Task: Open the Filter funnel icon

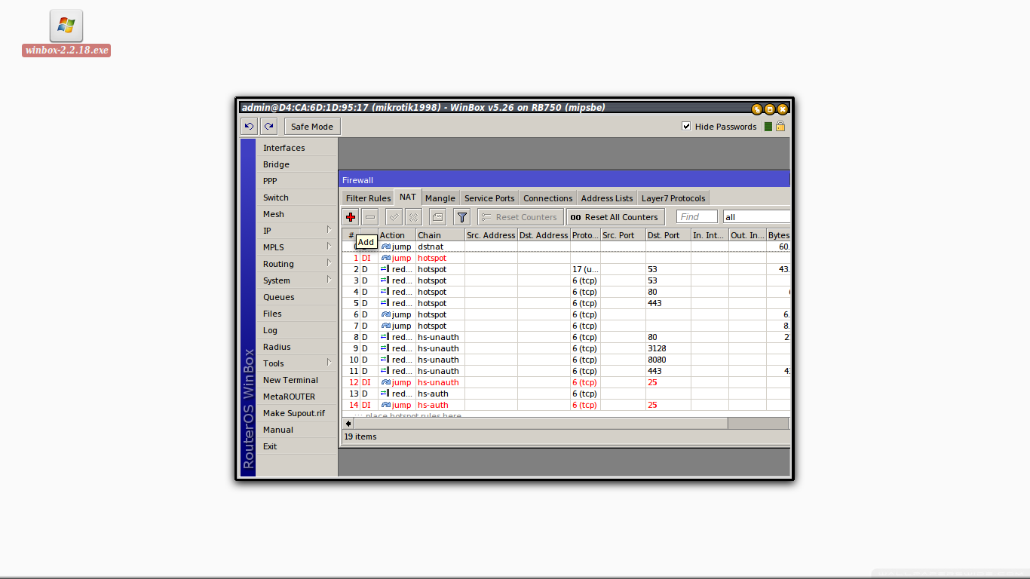Action: (x=461, y=217)
